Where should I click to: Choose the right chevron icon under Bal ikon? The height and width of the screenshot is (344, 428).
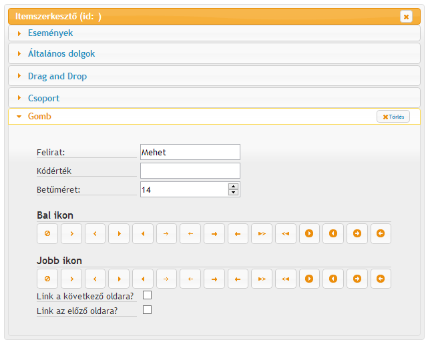[x=71, y=233]
